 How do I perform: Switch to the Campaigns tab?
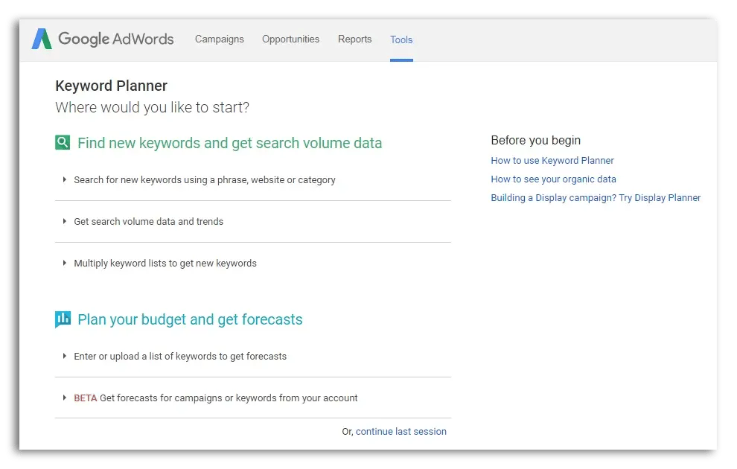(219, 39)
